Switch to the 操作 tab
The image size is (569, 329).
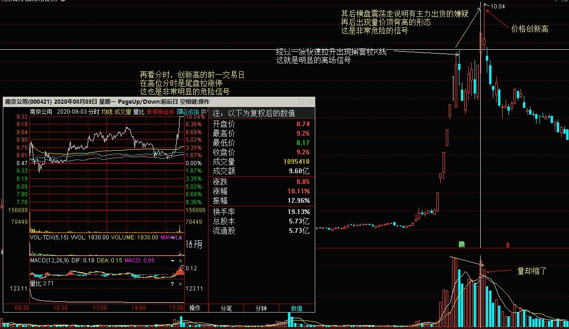point(195,308)
